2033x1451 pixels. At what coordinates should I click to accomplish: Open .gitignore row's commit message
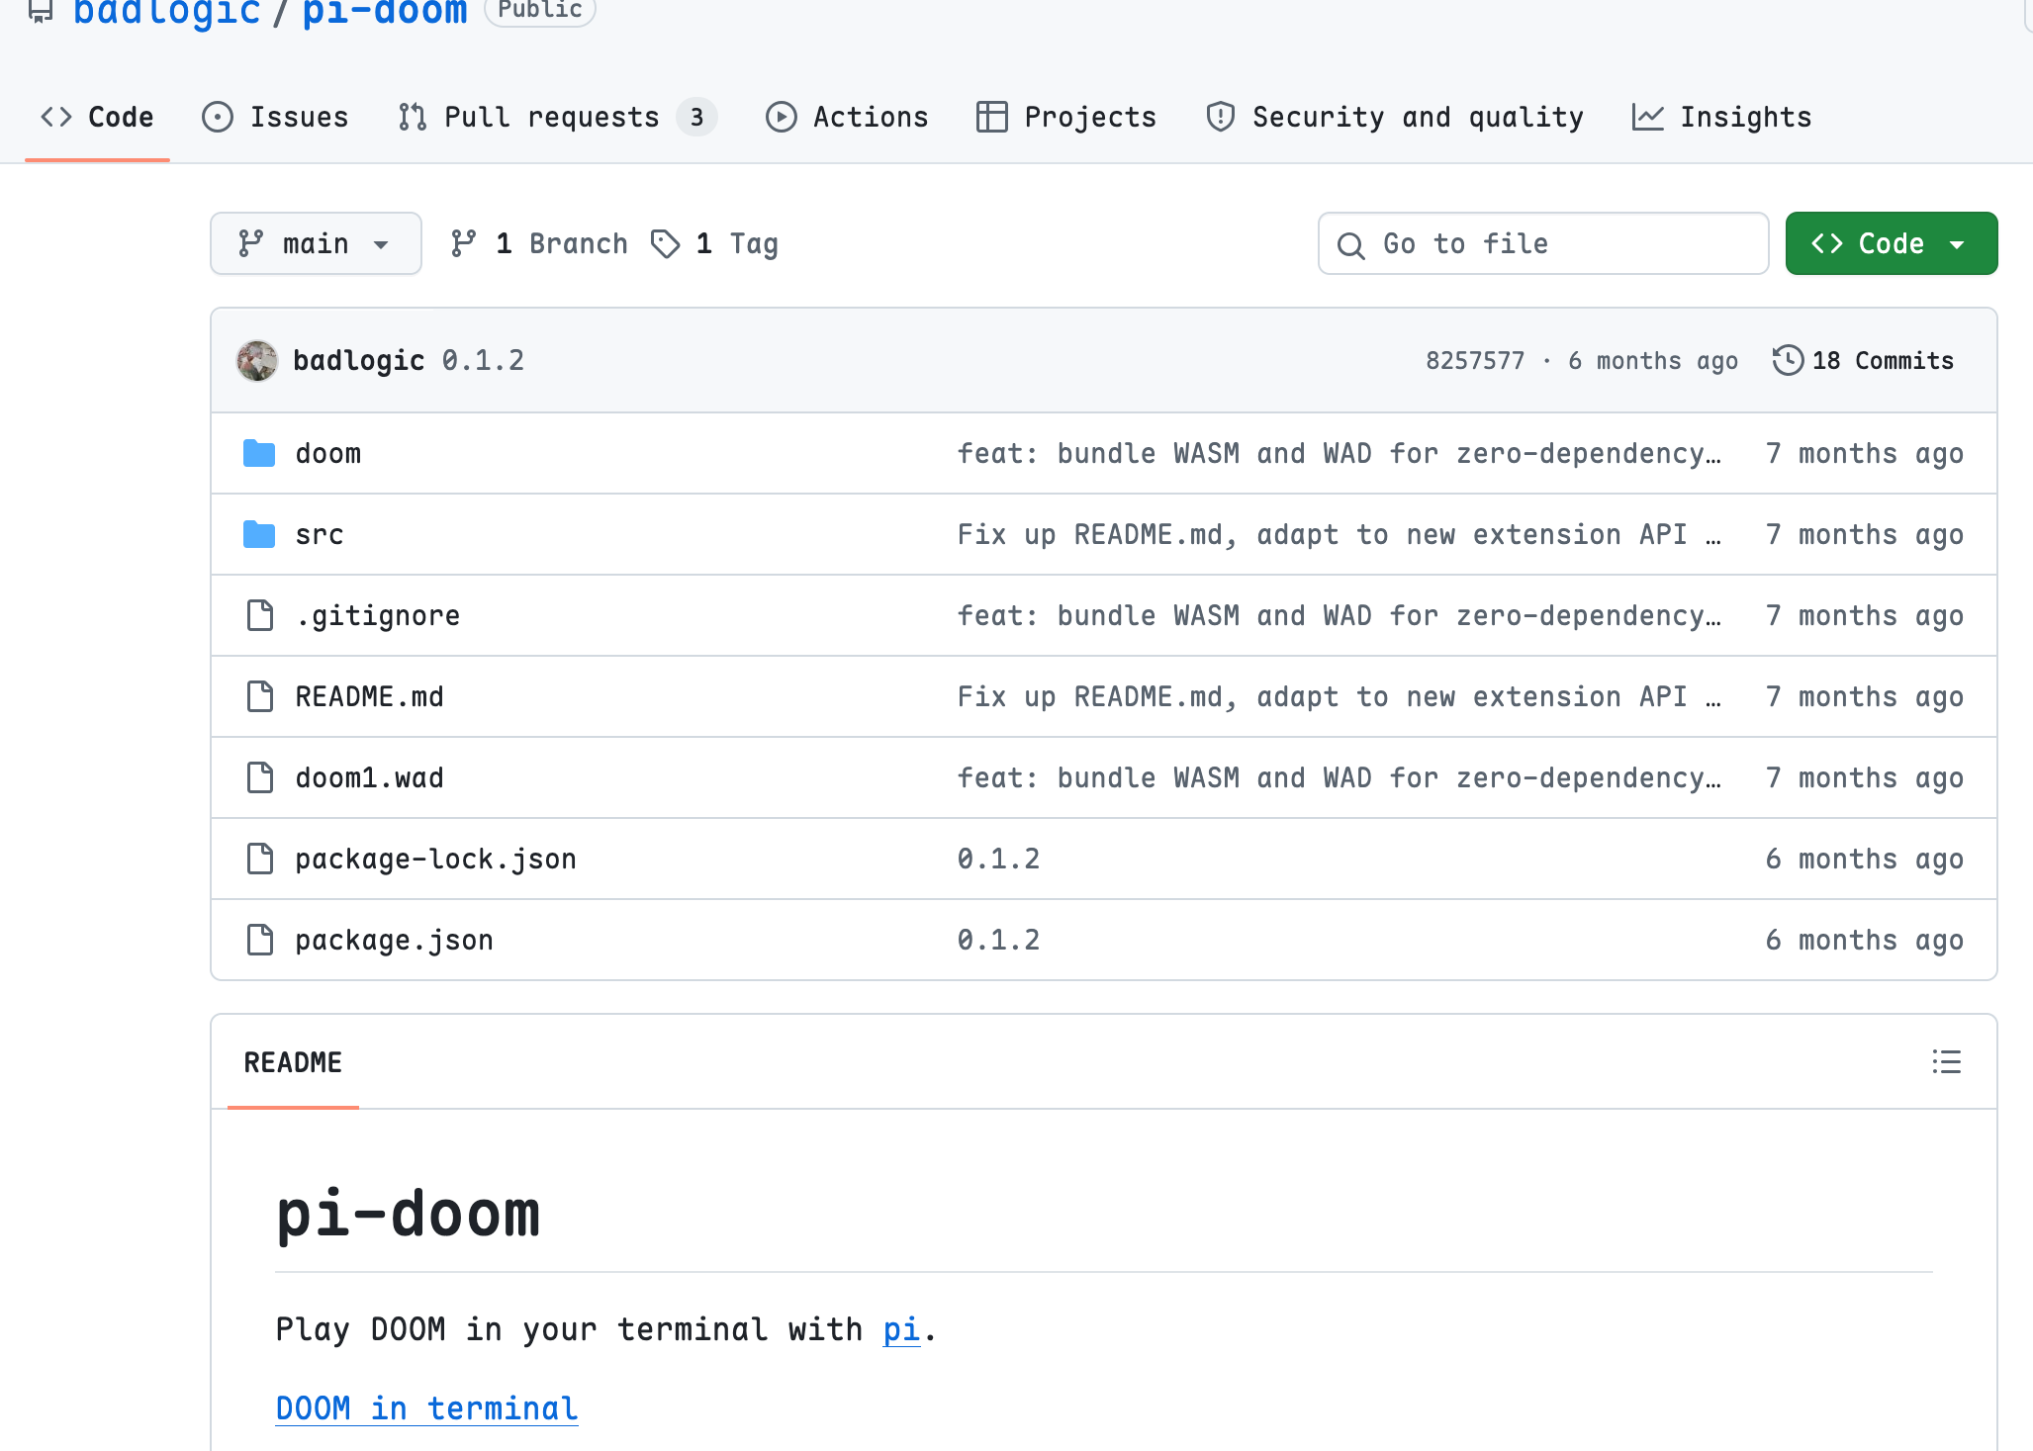1340,615
